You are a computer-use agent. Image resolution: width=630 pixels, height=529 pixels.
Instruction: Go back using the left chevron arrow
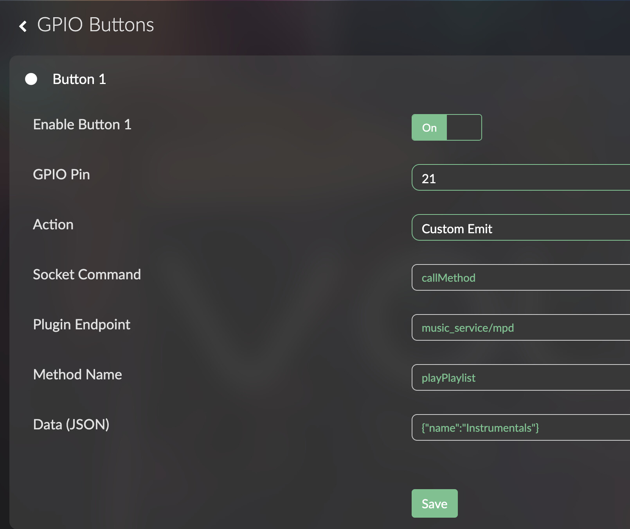[23, 26]
